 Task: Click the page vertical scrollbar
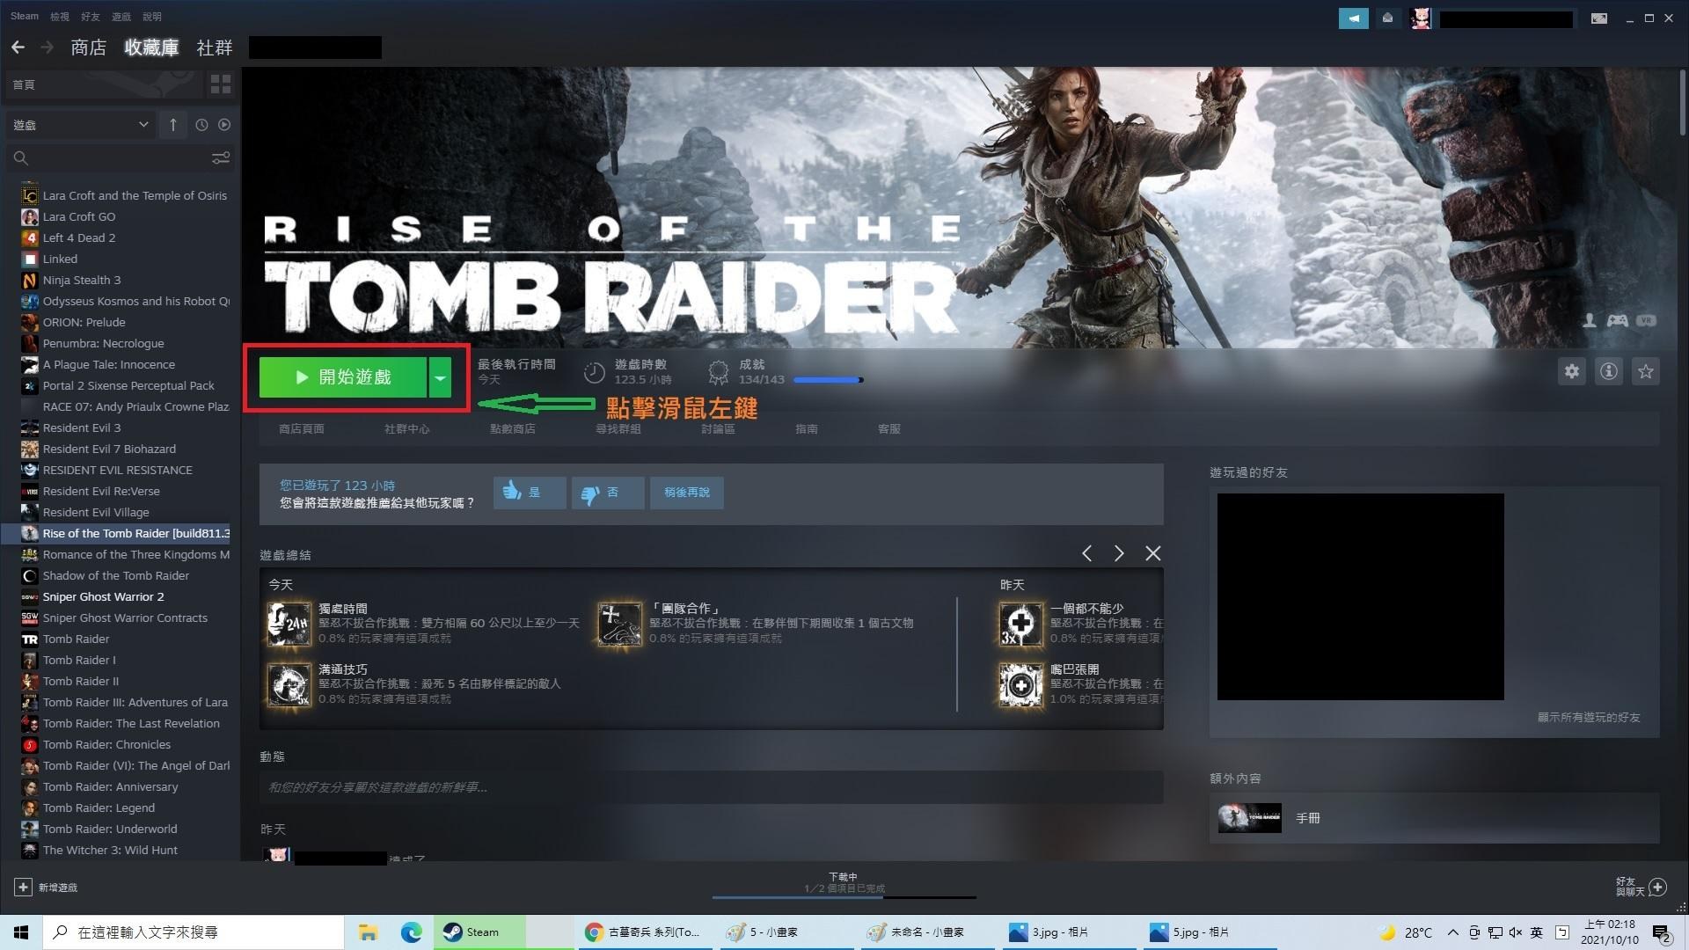[1682, 103]
